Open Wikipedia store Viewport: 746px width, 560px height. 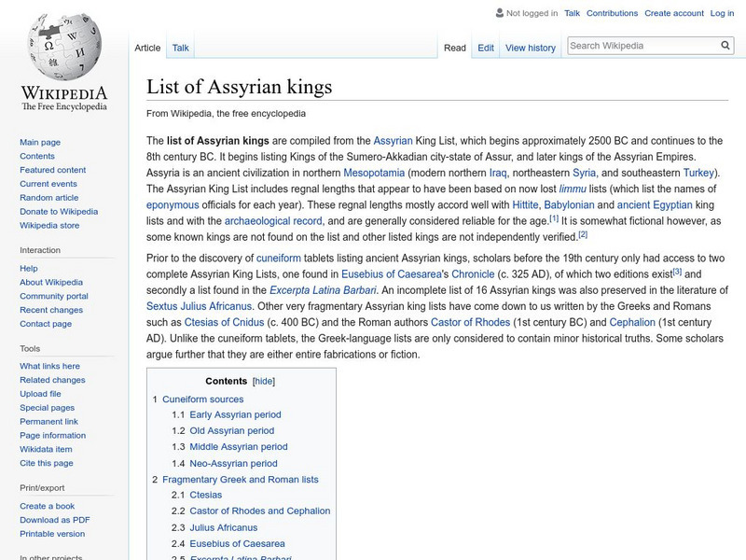tap(49, 225)
